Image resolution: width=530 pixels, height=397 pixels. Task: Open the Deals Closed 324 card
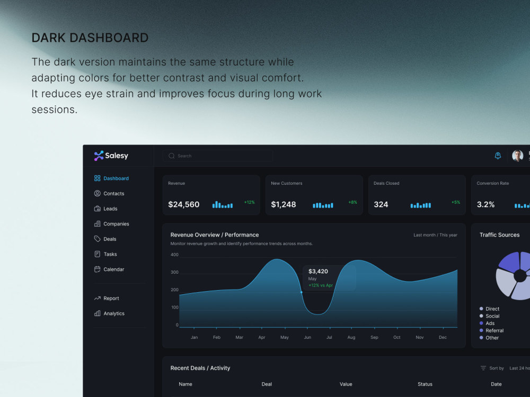417,195
